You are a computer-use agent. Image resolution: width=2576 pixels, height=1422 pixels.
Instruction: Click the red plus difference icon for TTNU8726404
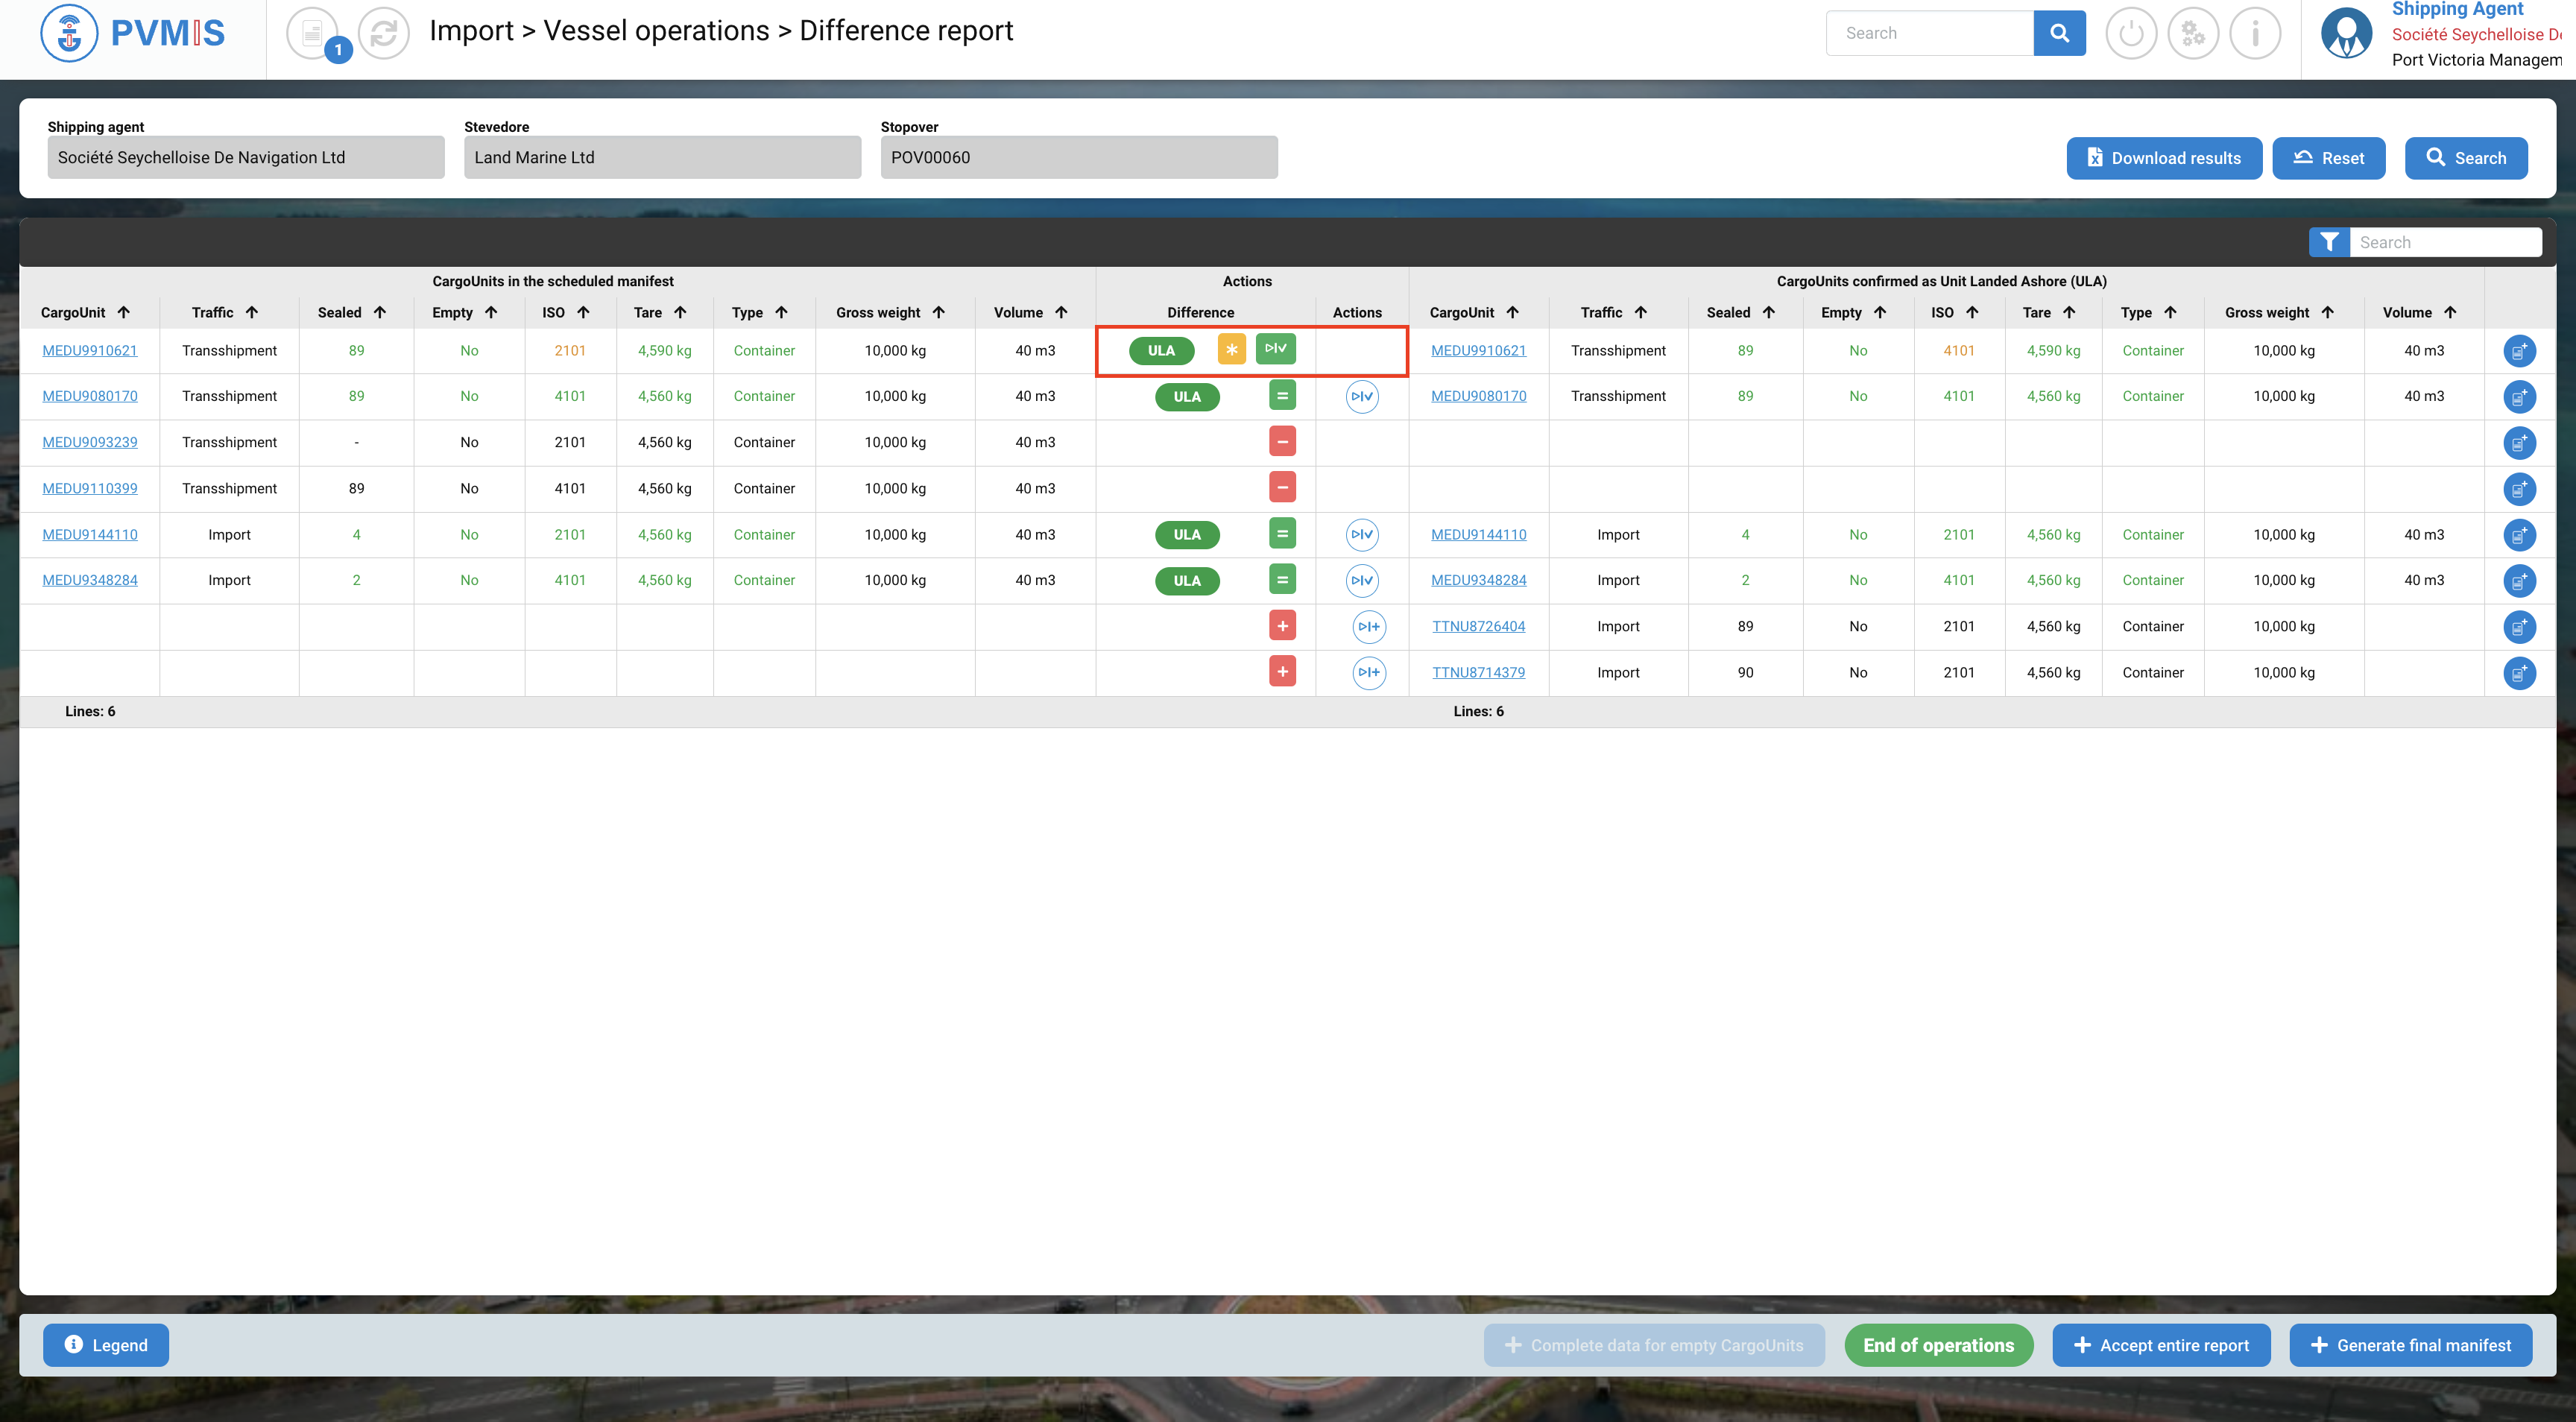(x=1282, y=626)
